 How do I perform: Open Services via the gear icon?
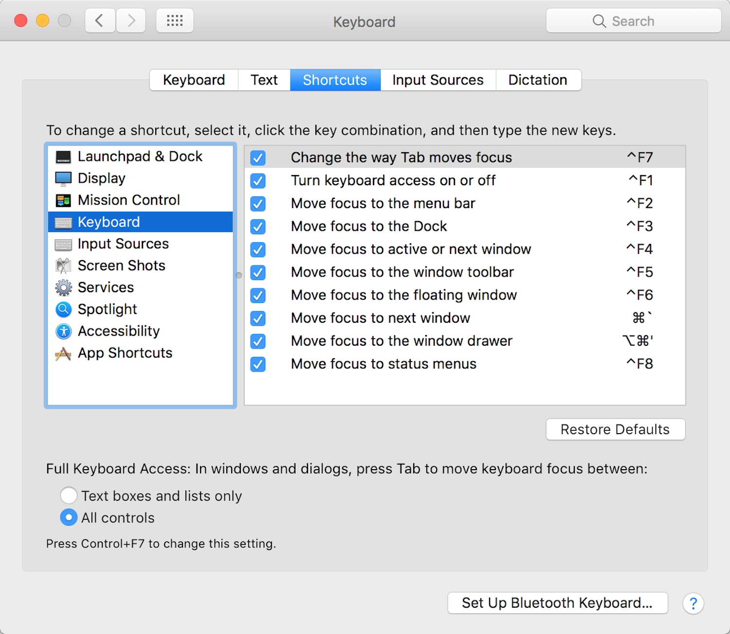pyautogui.click(x=63, y=287)
